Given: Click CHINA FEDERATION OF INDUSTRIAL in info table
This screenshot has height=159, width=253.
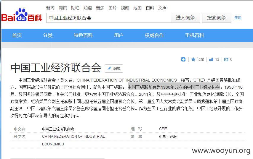Looking at the screenshot, I should pyautogui.click(x=73, y=137).
